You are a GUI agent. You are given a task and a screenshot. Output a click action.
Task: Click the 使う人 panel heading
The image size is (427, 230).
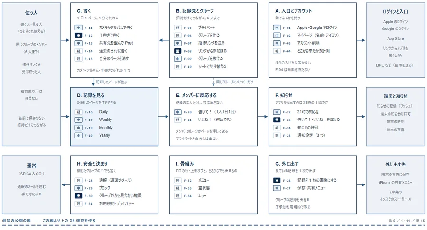click(x=31, y=13)
